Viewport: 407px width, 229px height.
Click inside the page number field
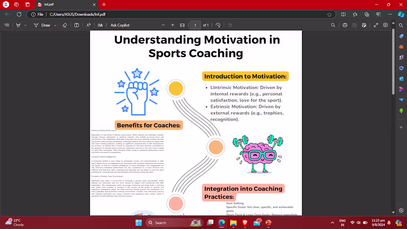tap(195, 25)
